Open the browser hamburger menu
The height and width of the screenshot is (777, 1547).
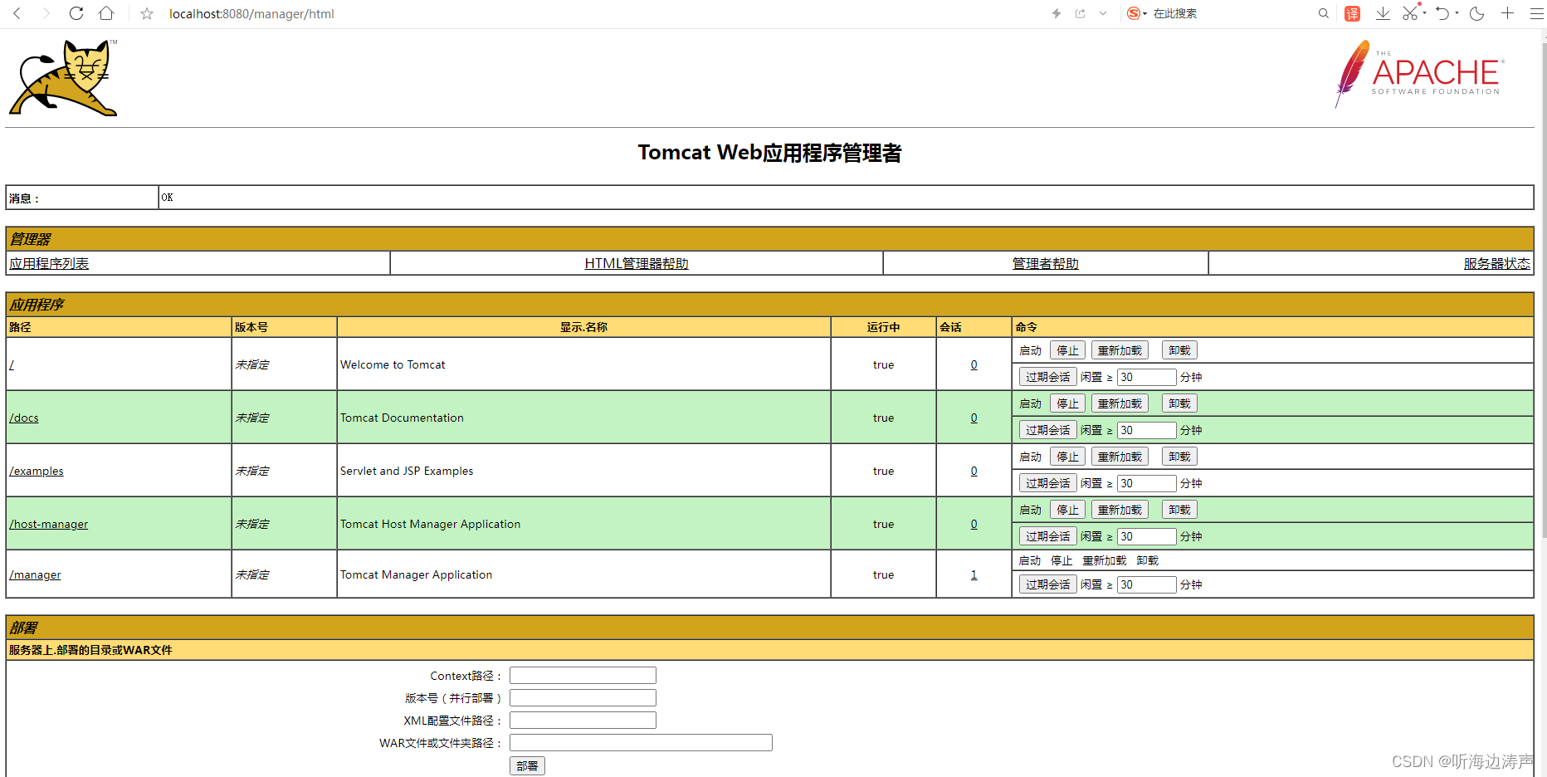click(x=1536, y=13)
